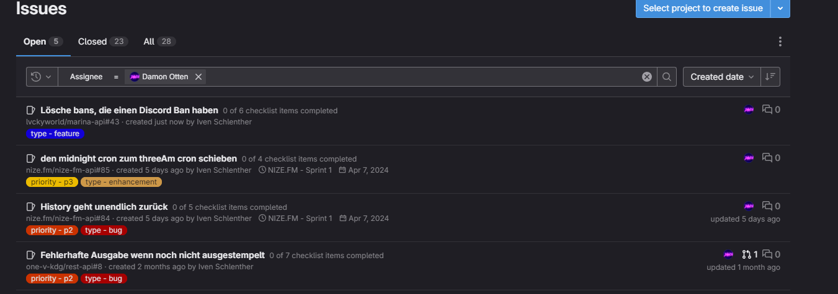Open the recent searches history dropdown
The height and width of the screenshot is (294, 838).
point(42,77)
